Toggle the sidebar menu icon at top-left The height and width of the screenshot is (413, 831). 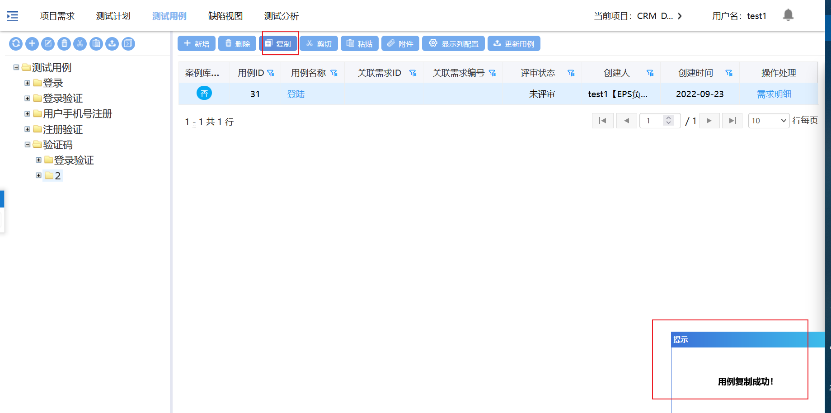click(x=13, y=16)
